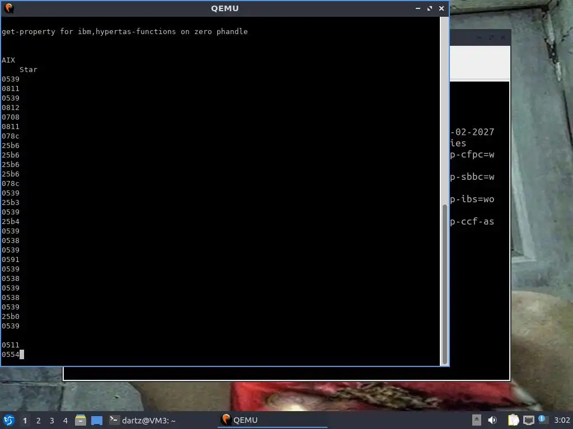Close the QEMU window
The height and width of the screenshot is (429, 573).
(x=442, y=8)
